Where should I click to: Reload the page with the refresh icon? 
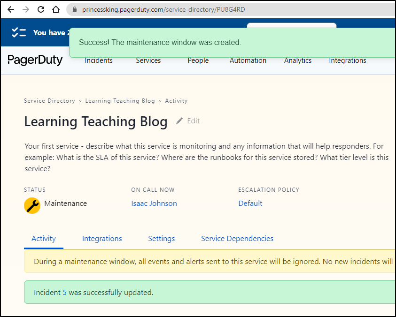pos(41,9)
